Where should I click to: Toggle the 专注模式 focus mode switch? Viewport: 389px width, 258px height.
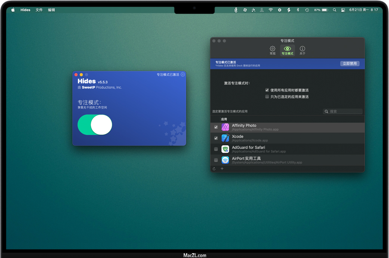click(95, 125)
